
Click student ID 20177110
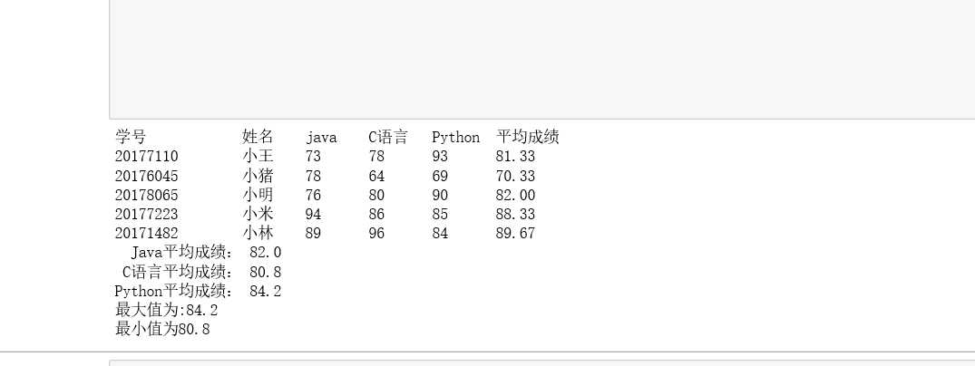point(146,157)
